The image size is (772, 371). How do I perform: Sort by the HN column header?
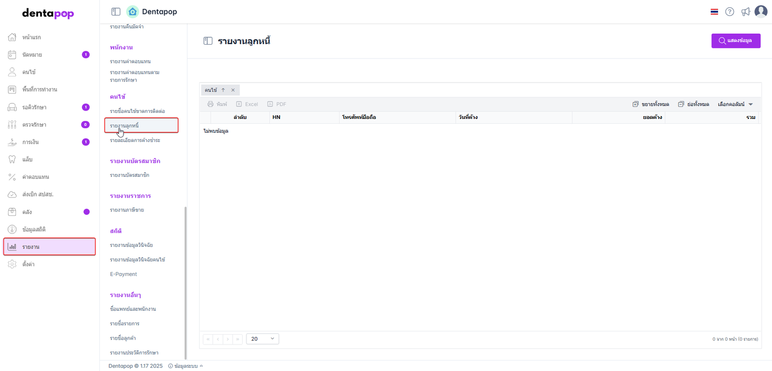[304, 117]
